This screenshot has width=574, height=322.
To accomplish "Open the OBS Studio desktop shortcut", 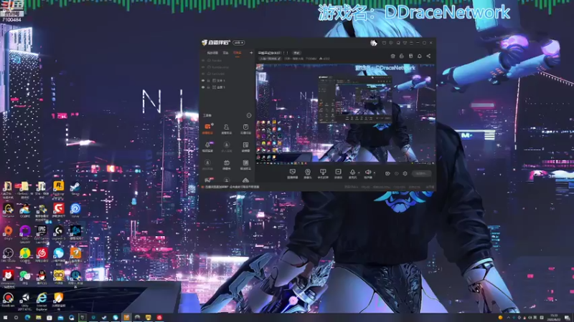I will 8,255.
